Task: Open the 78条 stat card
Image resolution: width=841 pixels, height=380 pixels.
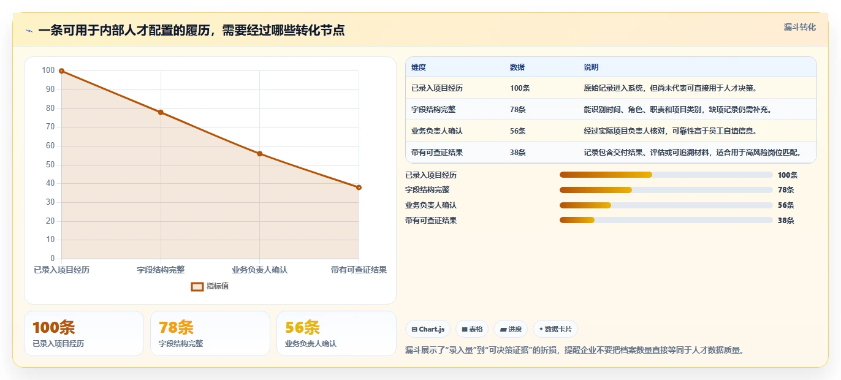Action: (x=210, y=333)
